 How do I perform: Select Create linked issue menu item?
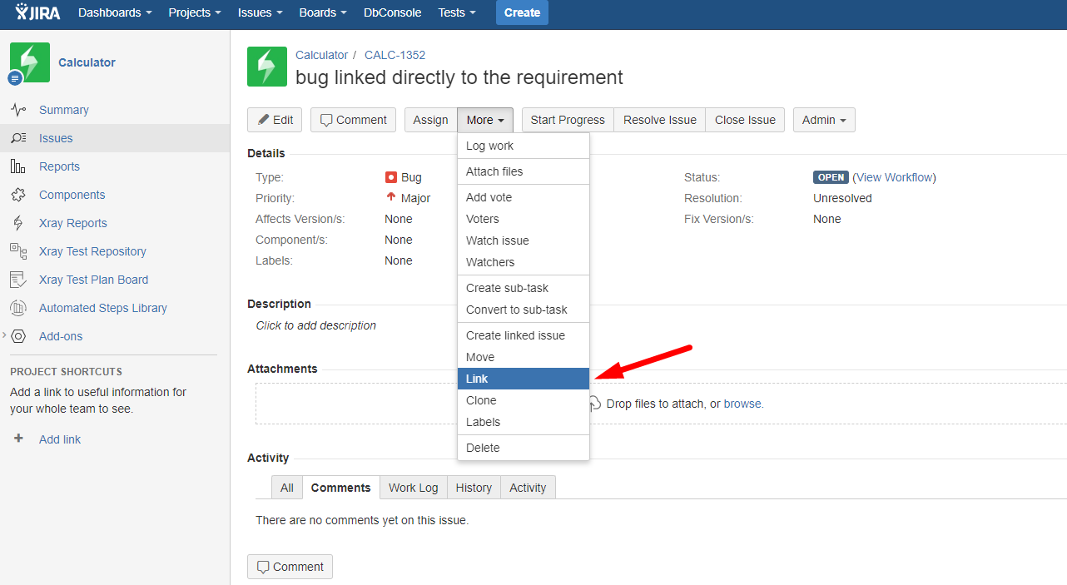[x=524, y=335]
